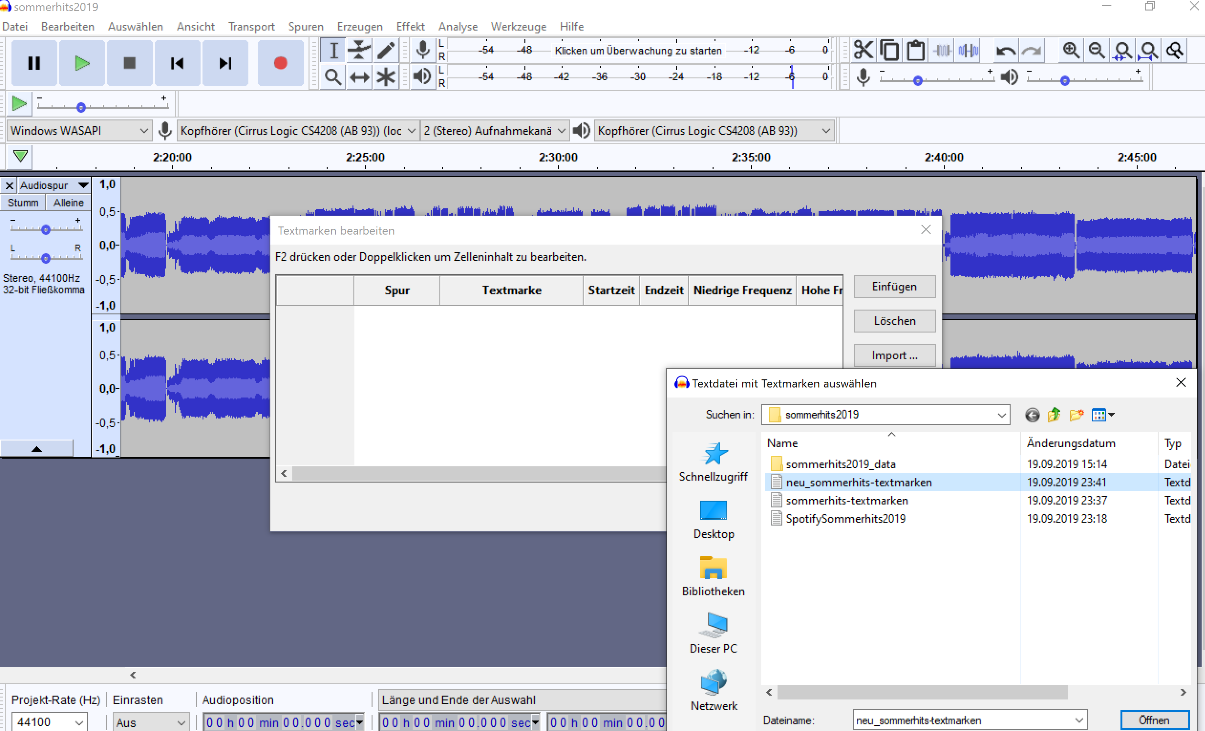Adjust the track gain slider
This screenshot has width=1205, height=731.
[x=45, y=229]
